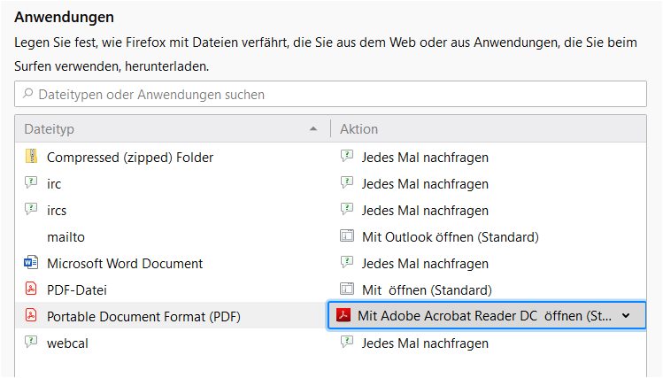Open the Adobe Acrobat Reader DC action dropdown

click(487, 315)
